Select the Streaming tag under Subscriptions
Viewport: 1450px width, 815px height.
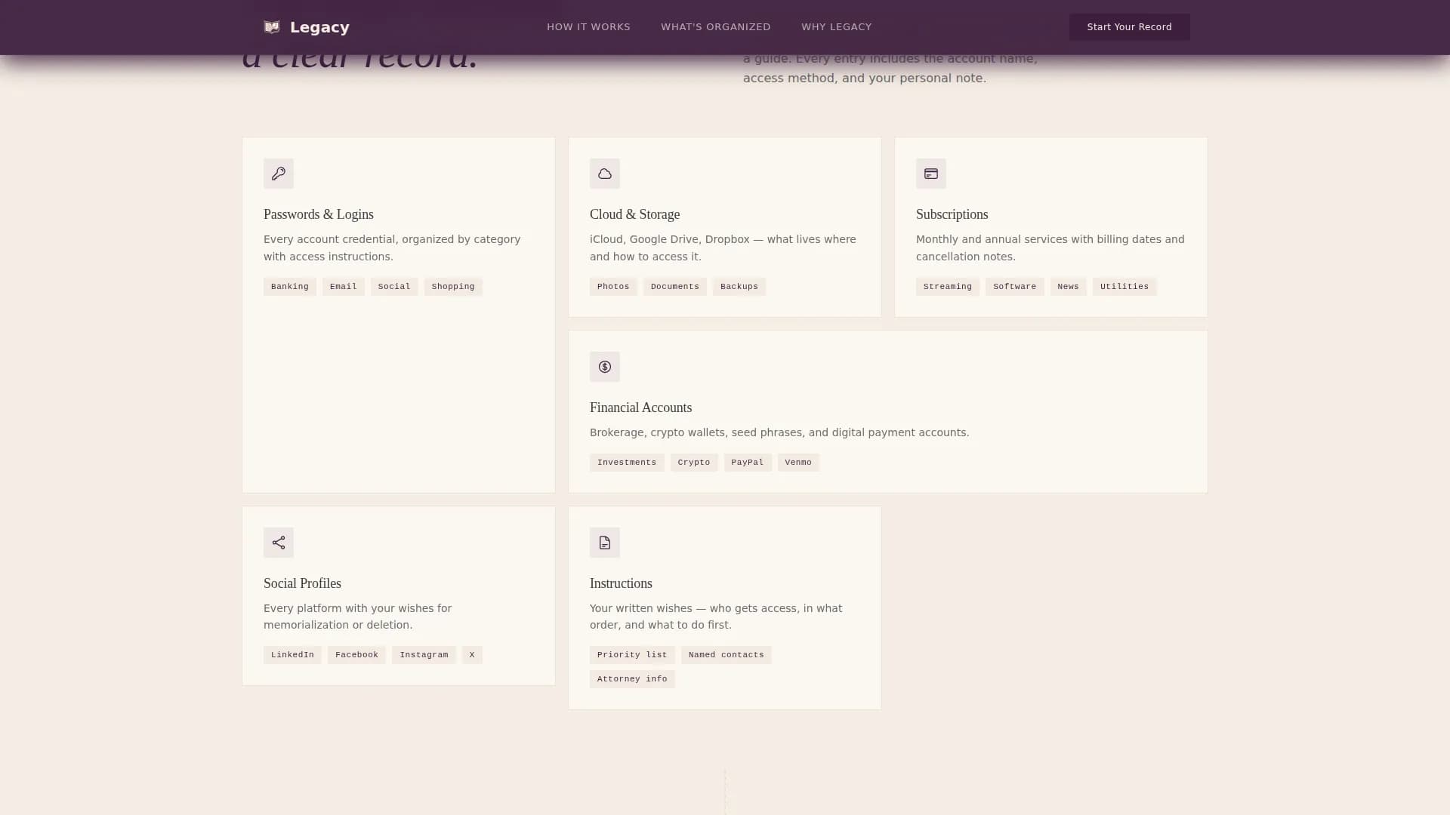coord(947,286)
